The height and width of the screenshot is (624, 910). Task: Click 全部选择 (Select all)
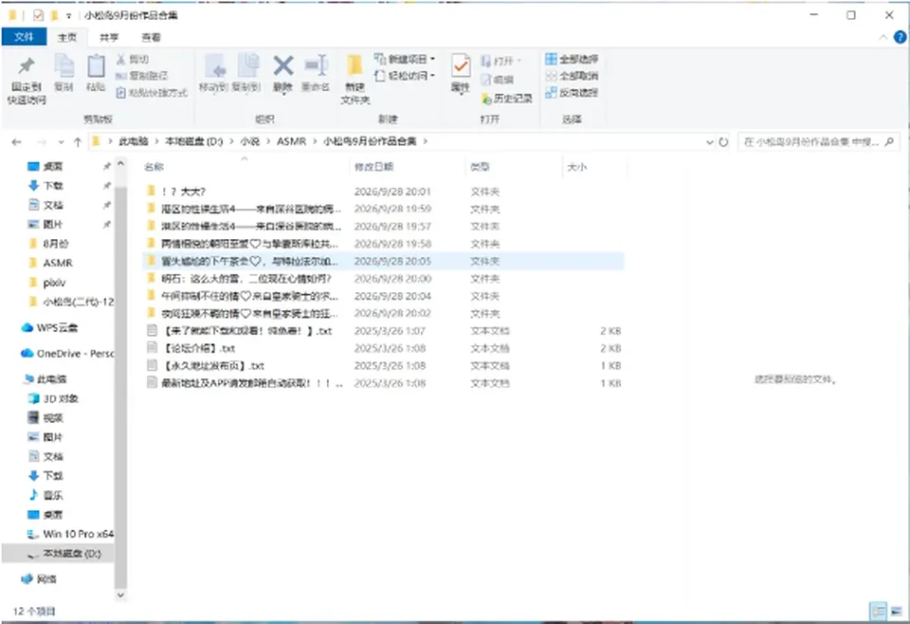pos(572,59)
